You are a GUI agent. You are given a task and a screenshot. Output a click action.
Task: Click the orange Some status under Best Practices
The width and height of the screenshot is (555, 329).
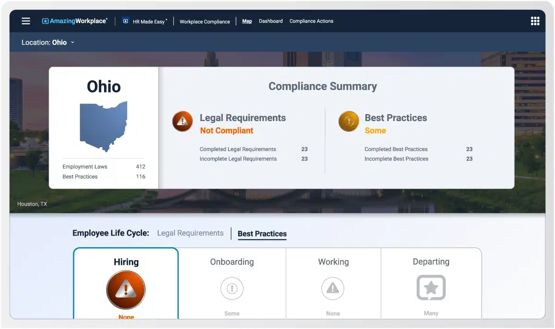pyautogui.click(x=375, y=131)
